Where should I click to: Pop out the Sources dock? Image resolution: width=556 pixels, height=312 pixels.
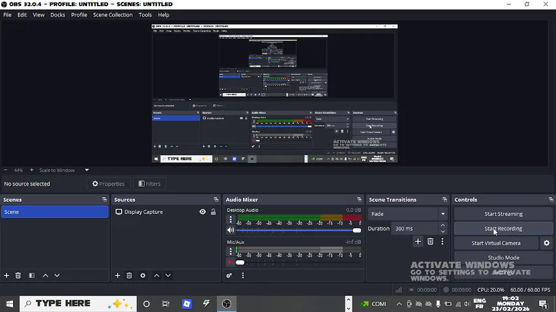click(216, 200)
